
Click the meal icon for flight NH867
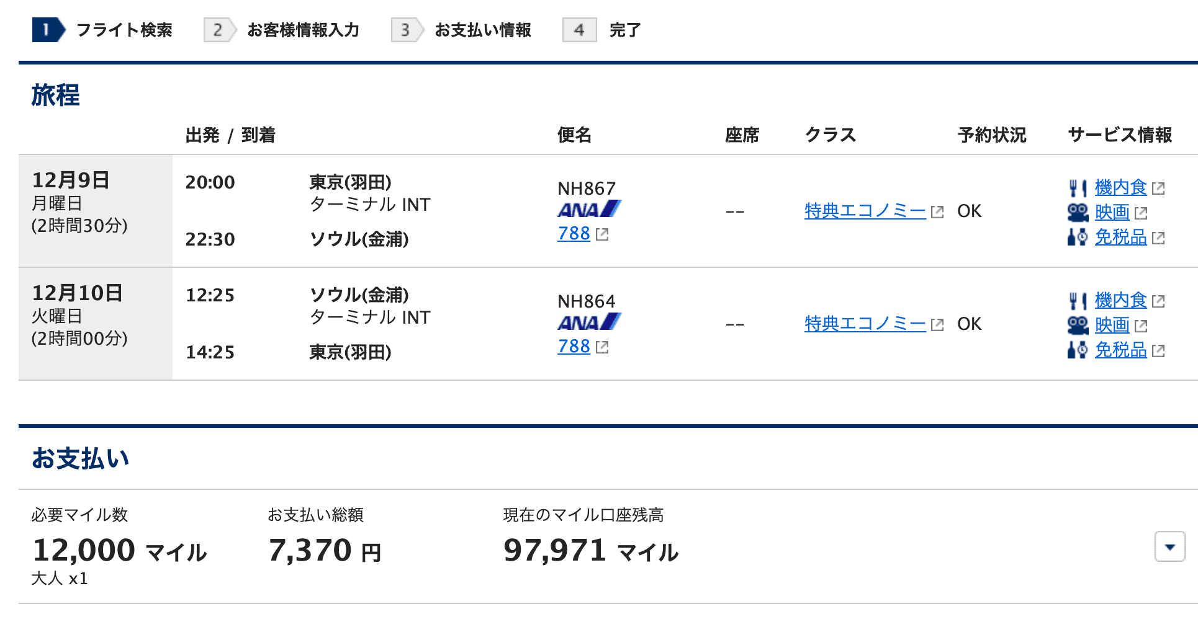[x=1078, y=188]
